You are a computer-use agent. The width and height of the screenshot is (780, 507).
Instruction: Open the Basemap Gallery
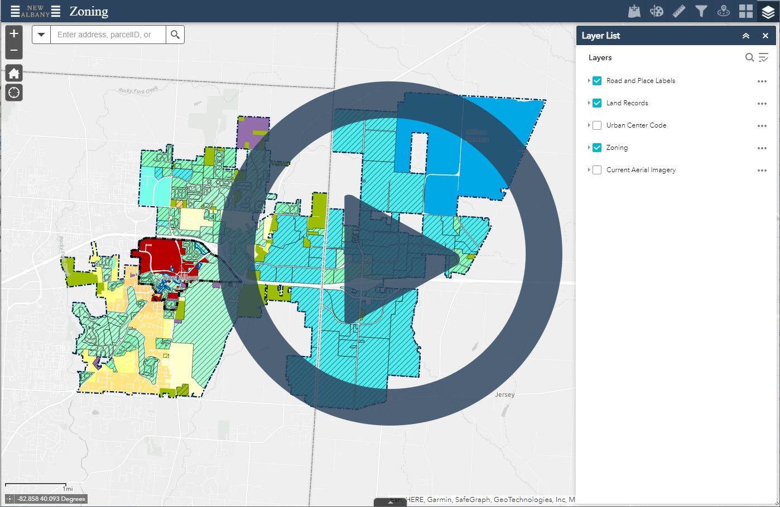(745, 10)
